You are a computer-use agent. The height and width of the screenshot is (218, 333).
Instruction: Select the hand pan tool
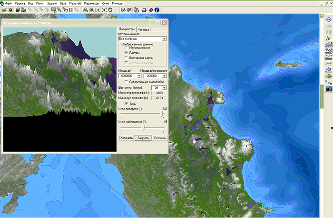point(110,9)
